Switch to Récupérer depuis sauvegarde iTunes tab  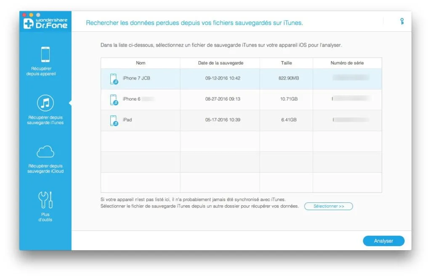tap(45, 110)
